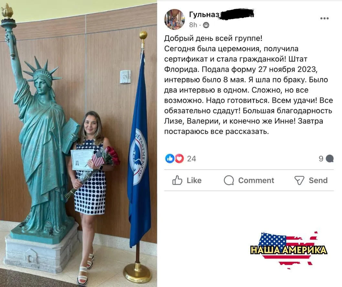Click the Send messenger arrow icon

click(299, 181)
